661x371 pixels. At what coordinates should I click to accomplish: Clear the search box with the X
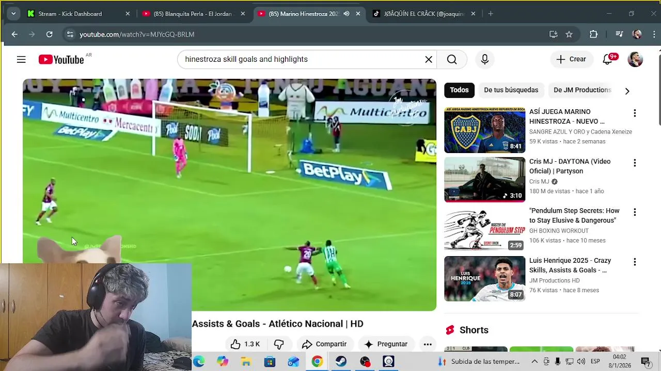tap(429, 59)
